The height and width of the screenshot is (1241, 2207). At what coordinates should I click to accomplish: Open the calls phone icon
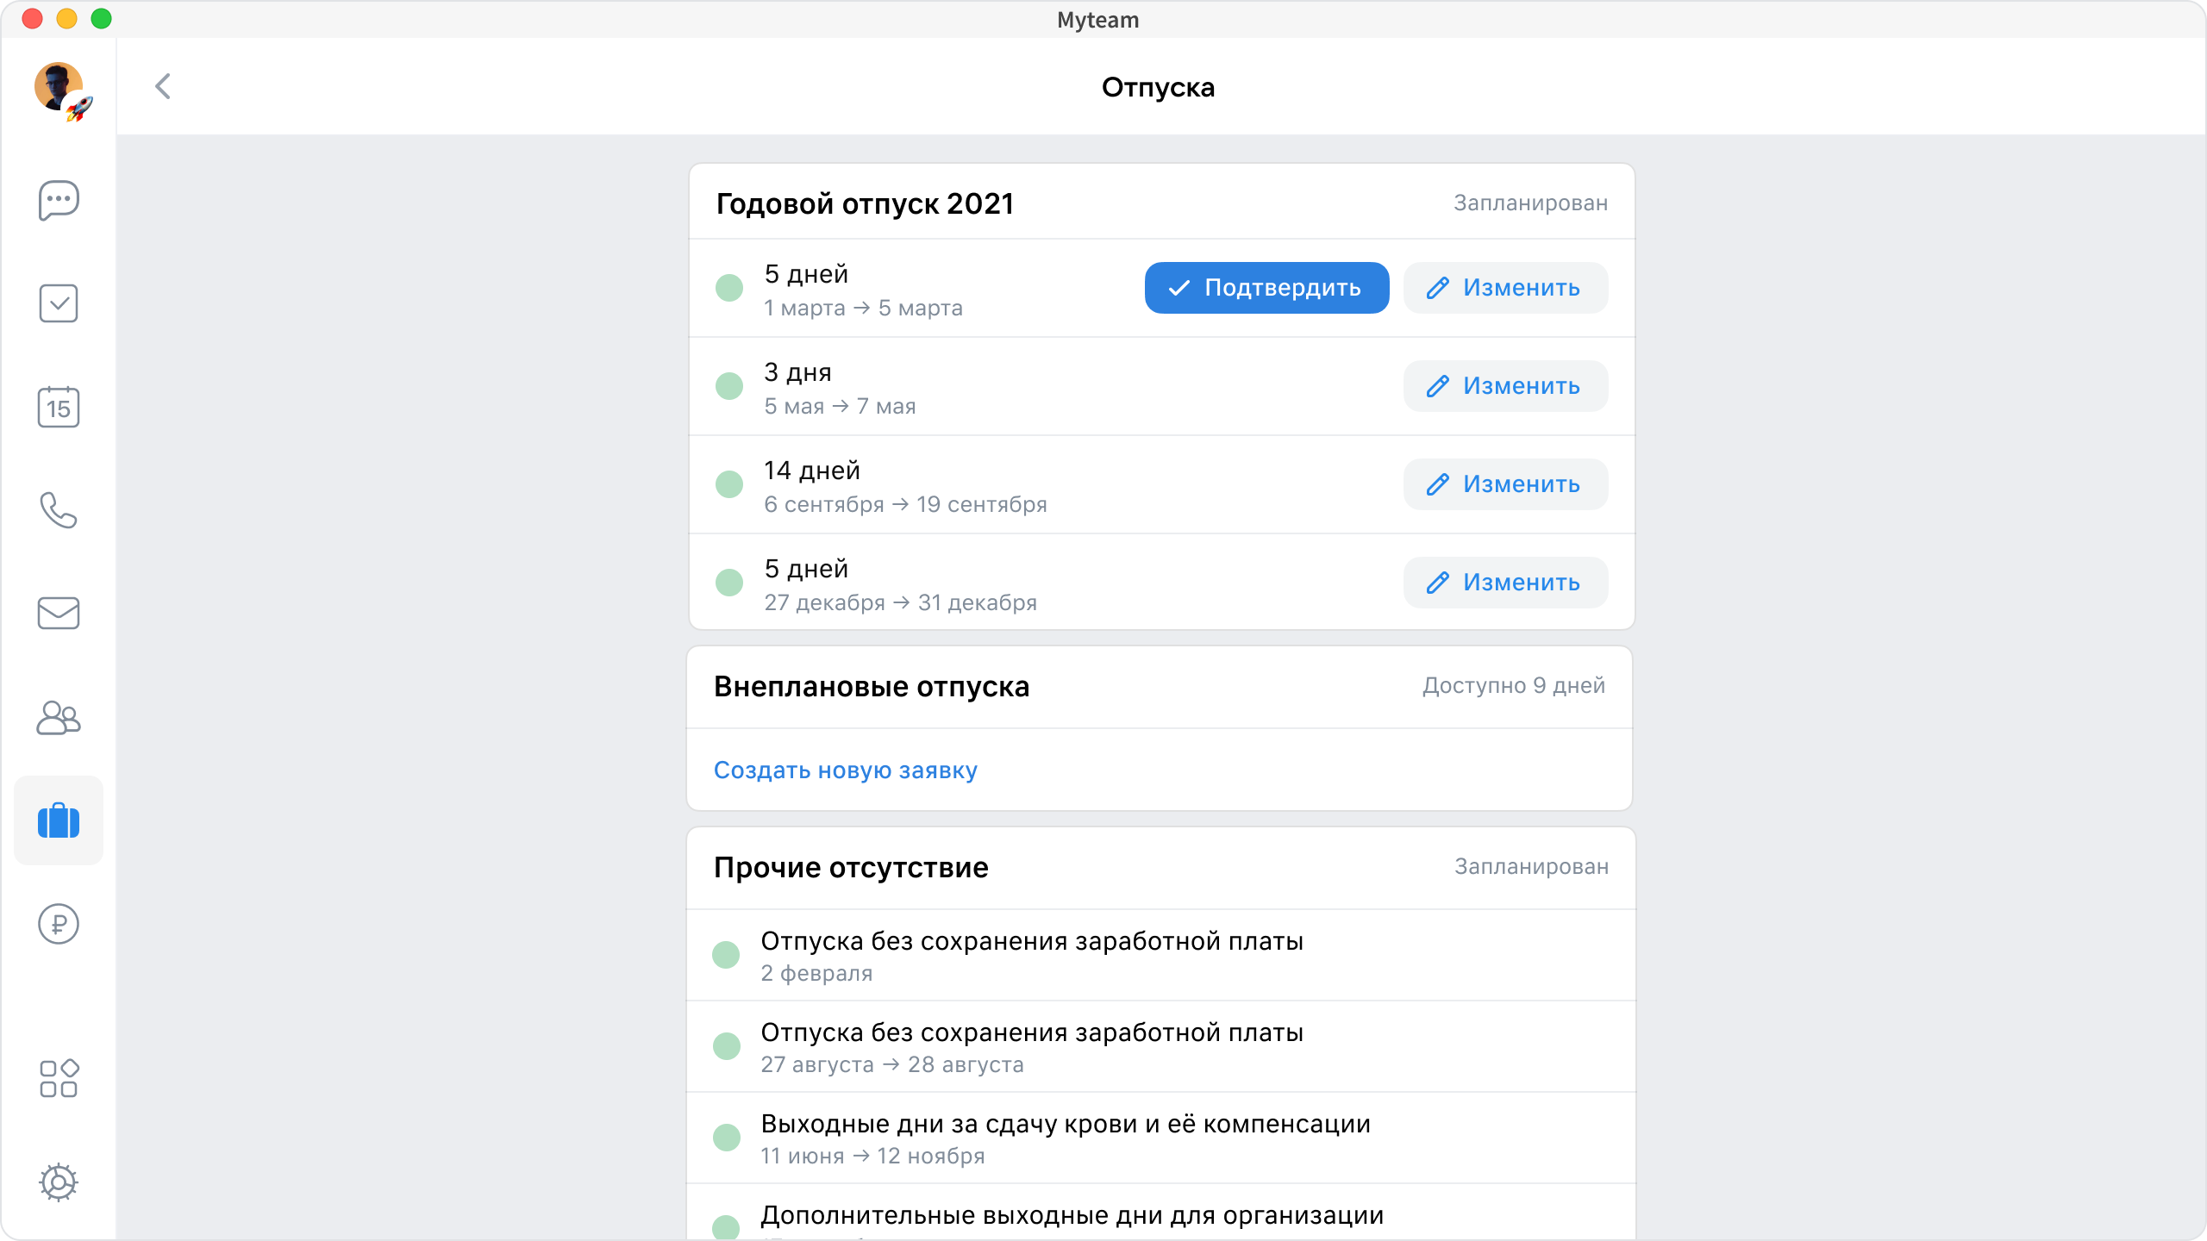(x=59, y=510)
